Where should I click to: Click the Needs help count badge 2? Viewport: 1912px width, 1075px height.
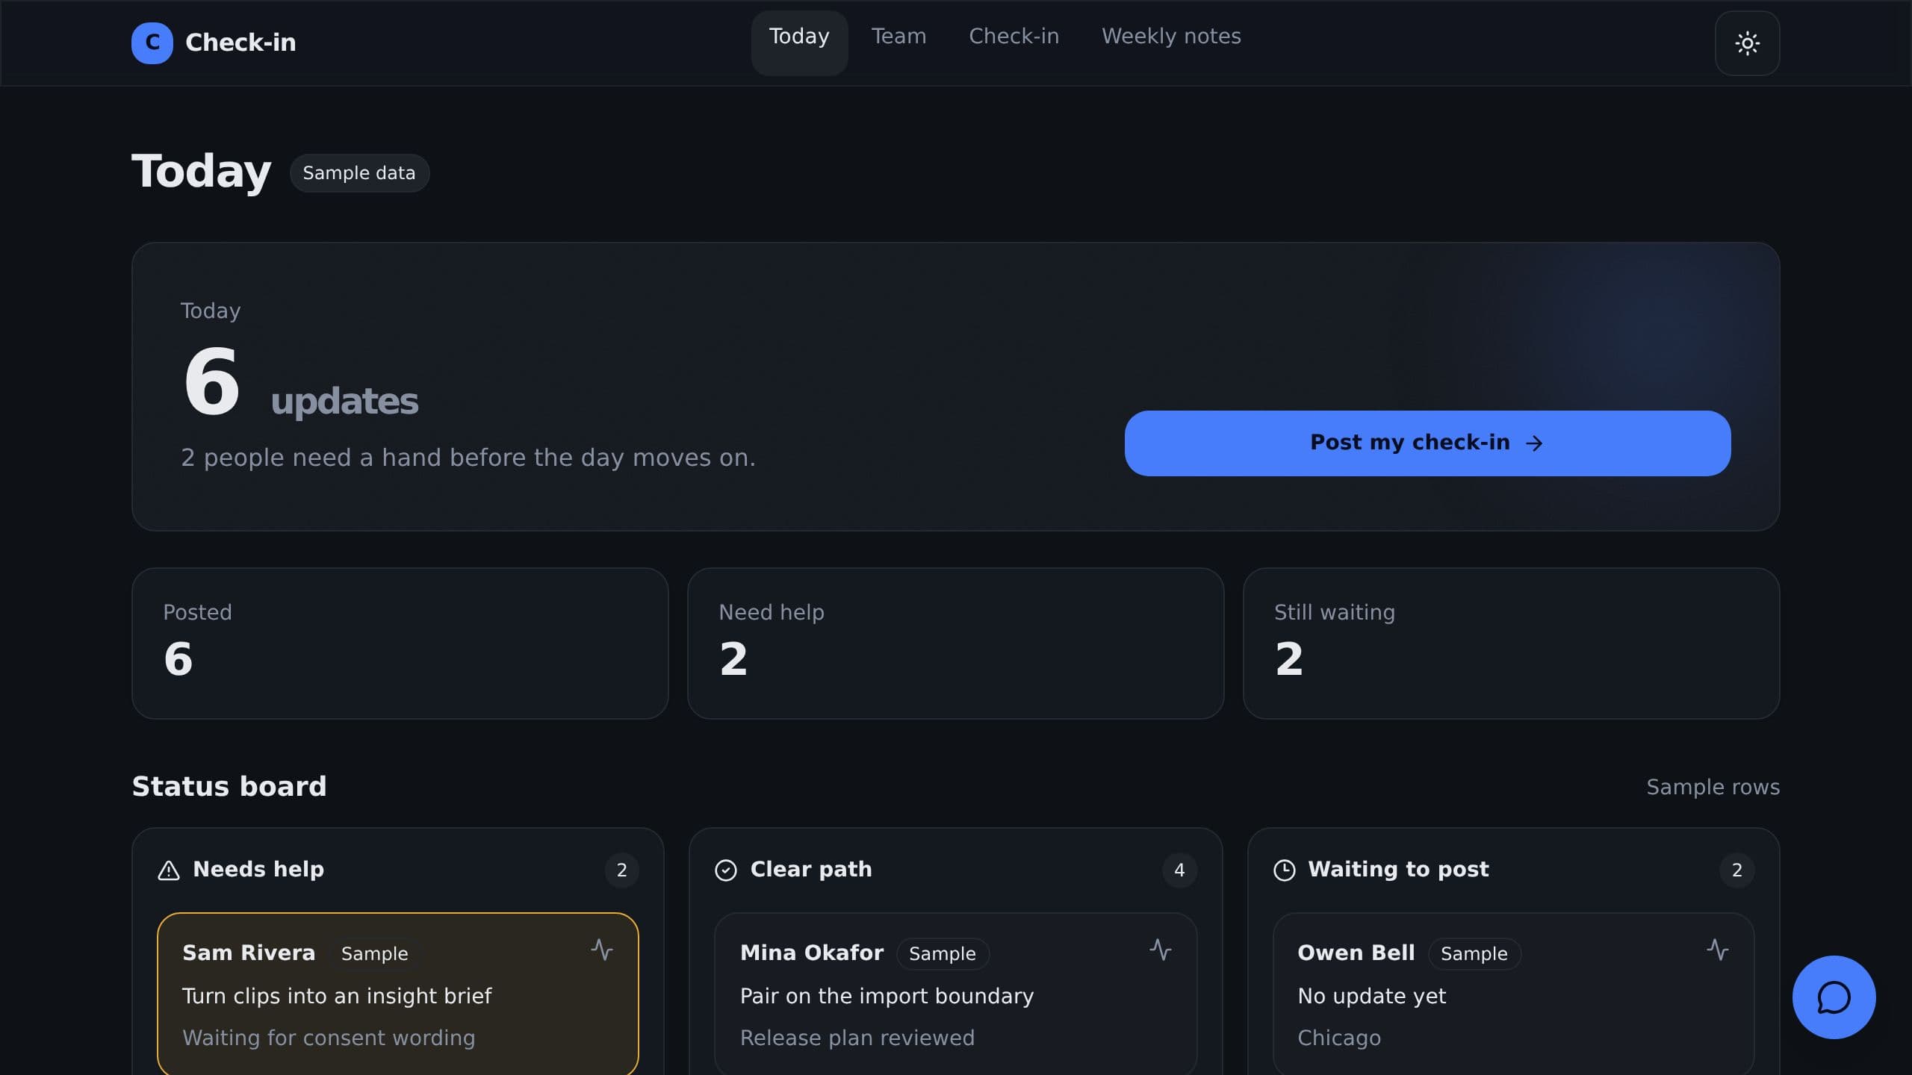[621, 870]
